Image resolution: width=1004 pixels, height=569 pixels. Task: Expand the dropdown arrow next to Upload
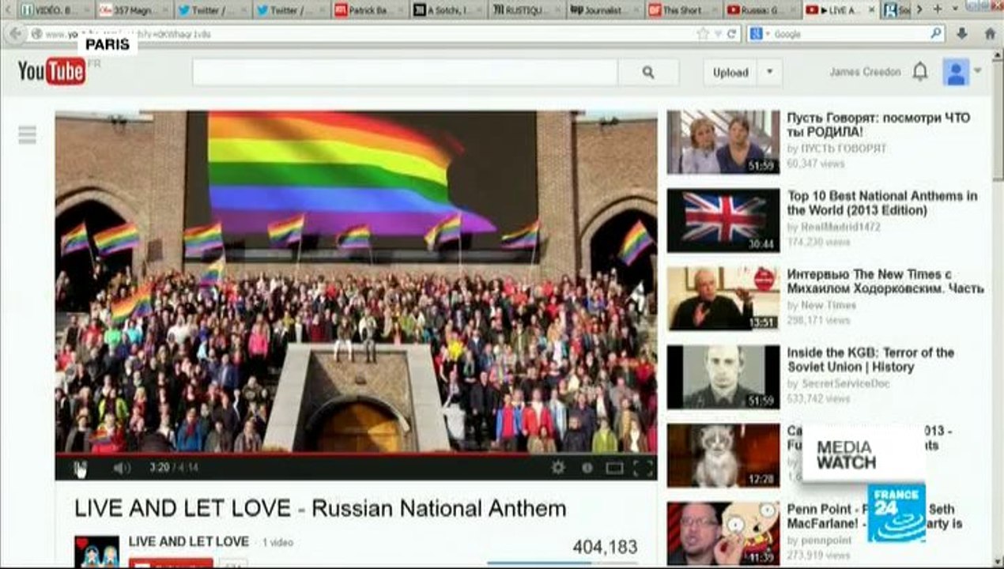click(769, 73)
